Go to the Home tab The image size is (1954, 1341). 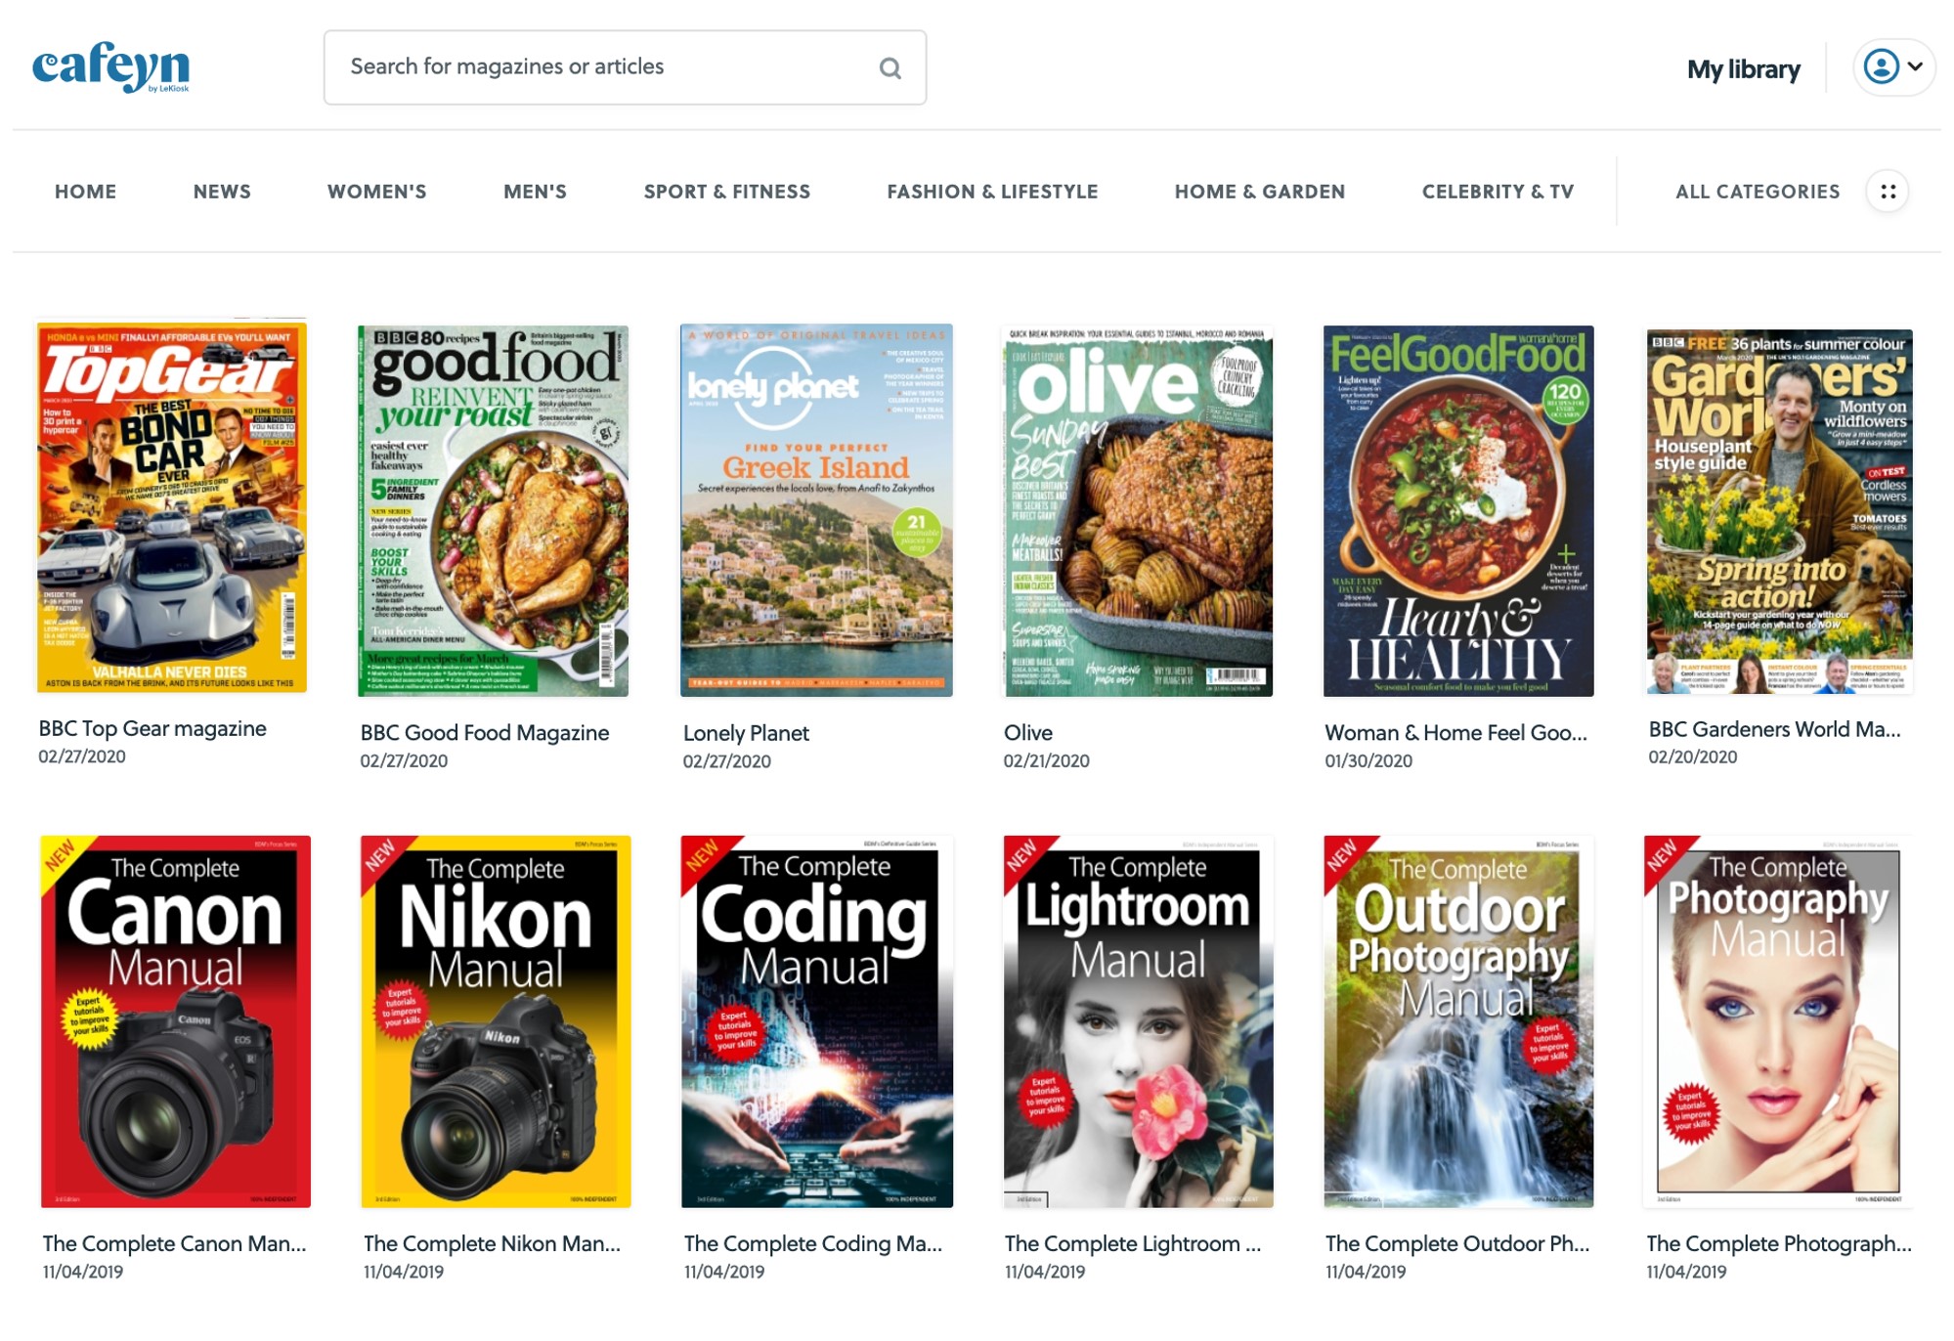tap(85, 192)
